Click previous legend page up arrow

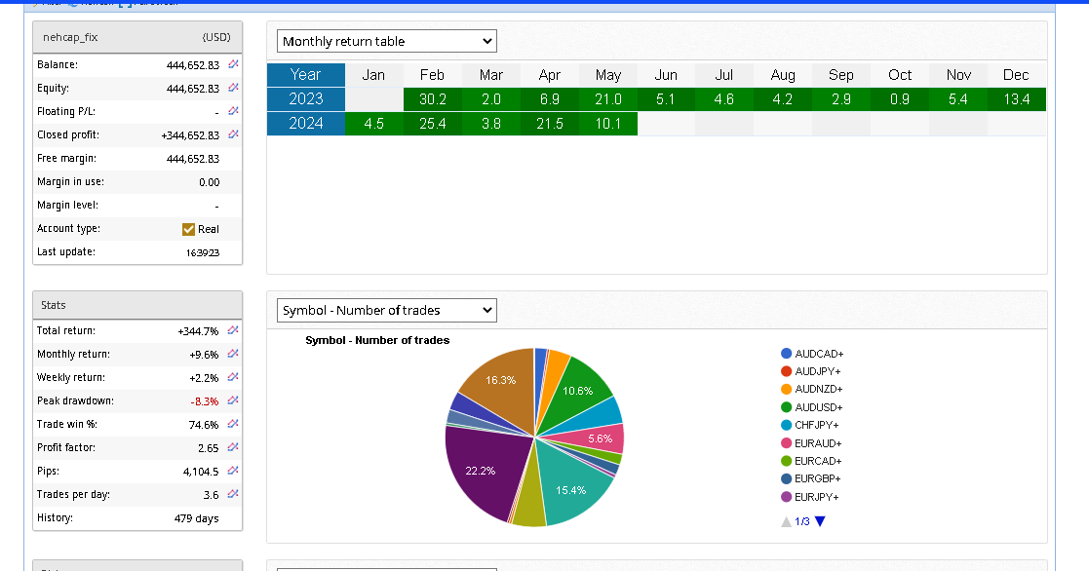point(786,521)
